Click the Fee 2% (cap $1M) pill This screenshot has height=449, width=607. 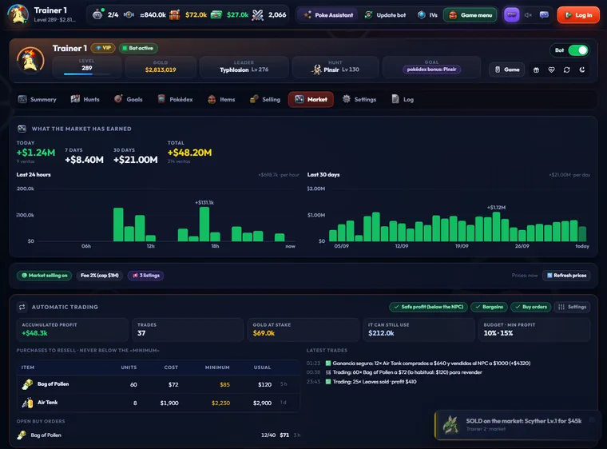[100, 276]
